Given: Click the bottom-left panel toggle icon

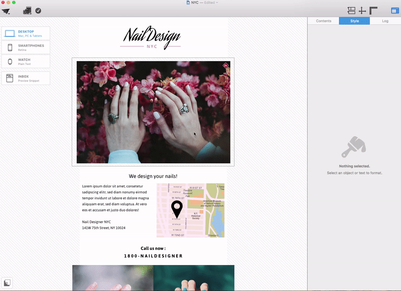Looking at the screenshot, I should pyautogui.click(x=7, y=282).
